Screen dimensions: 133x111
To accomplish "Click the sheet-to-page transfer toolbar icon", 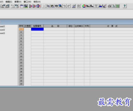I will click(17, 6).
